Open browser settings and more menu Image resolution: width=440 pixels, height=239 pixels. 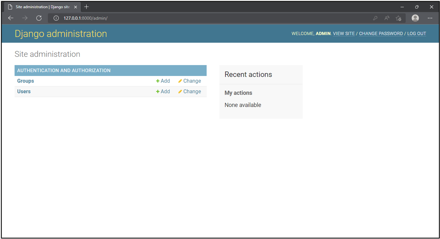click(430, 18)
